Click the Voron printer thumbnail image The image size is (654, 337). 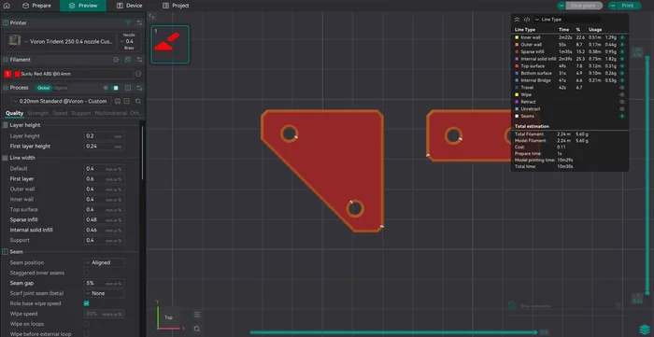[x=15, y=42]
